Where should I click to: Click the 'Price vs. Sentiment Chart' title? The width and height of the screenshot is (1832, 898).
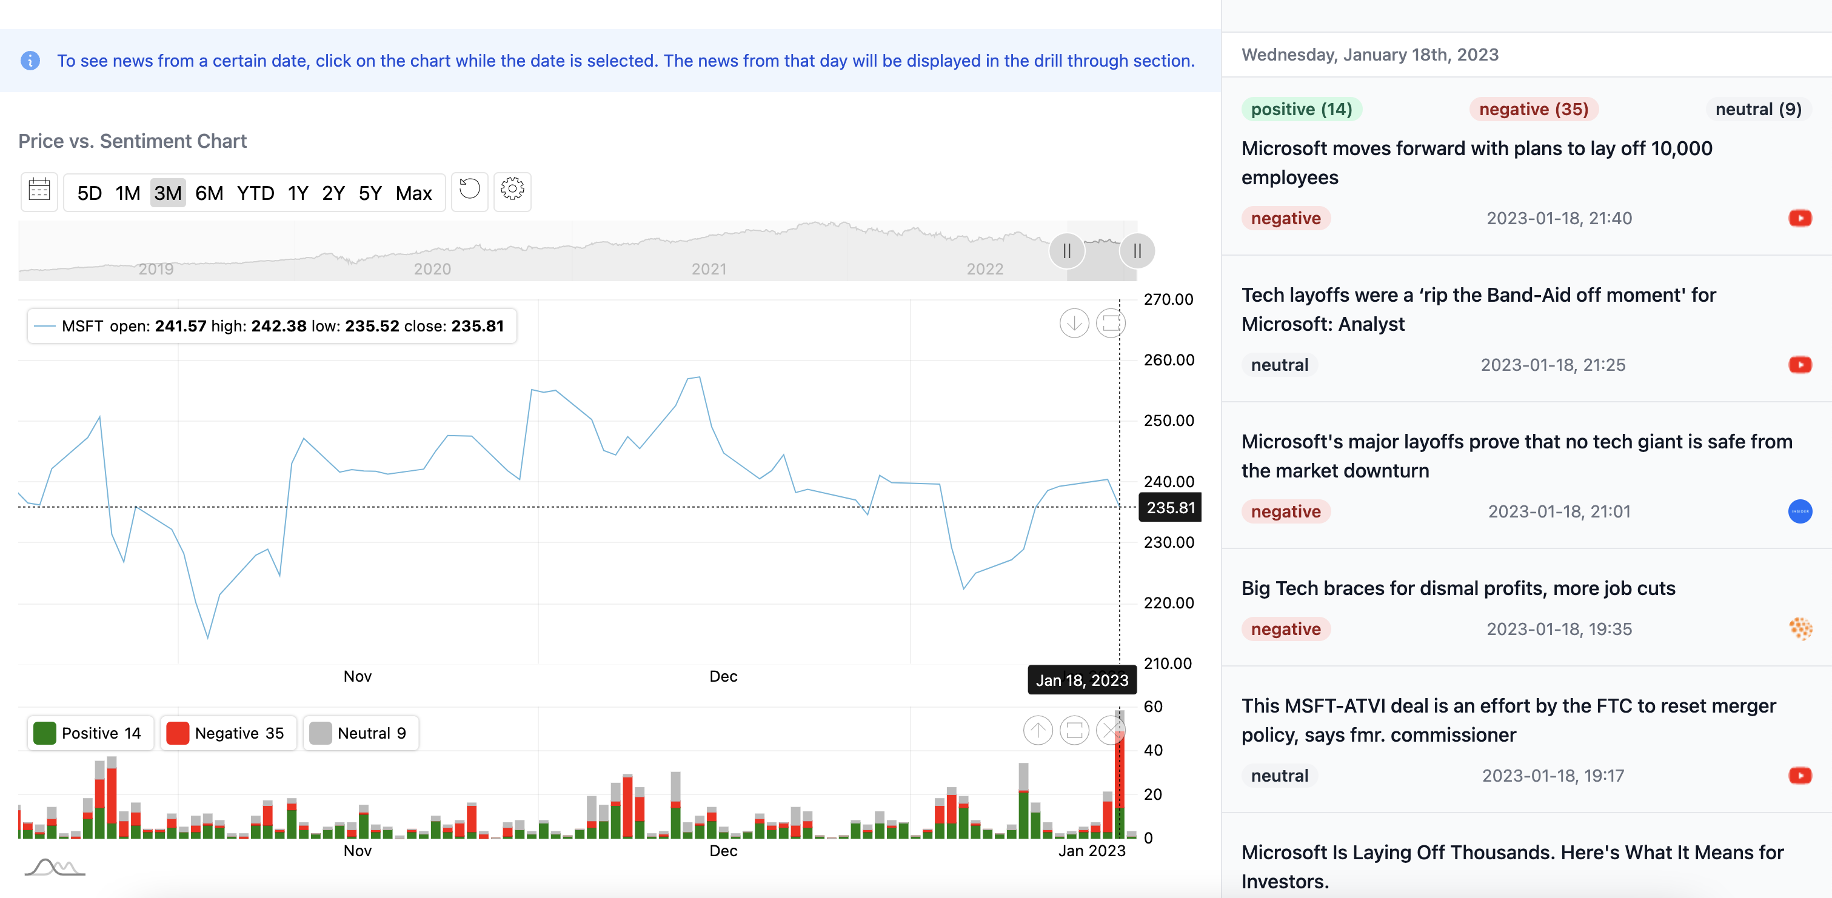coord(132,142)
